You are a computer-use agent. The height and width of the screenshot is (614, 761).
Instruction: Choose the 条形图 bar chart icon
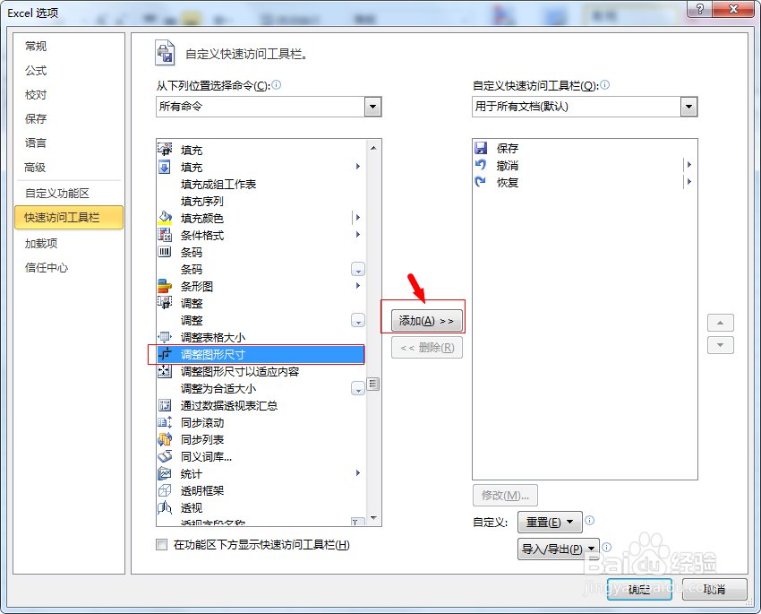click(x=165, y=286)
